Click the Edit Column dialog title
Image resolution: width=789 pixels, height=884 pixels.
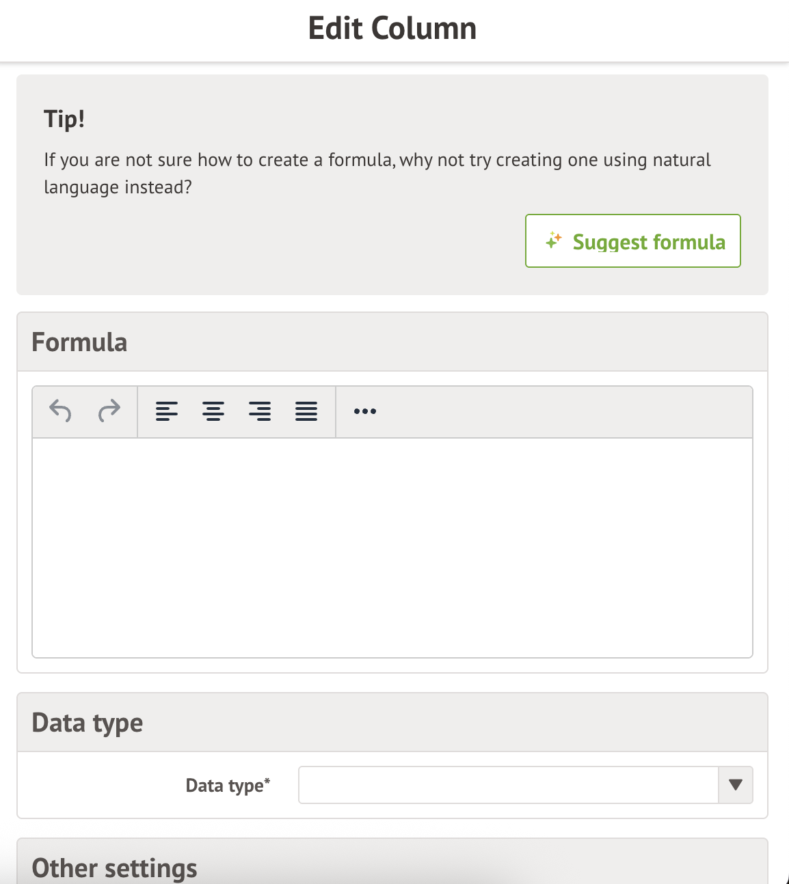tap(392, 29)
